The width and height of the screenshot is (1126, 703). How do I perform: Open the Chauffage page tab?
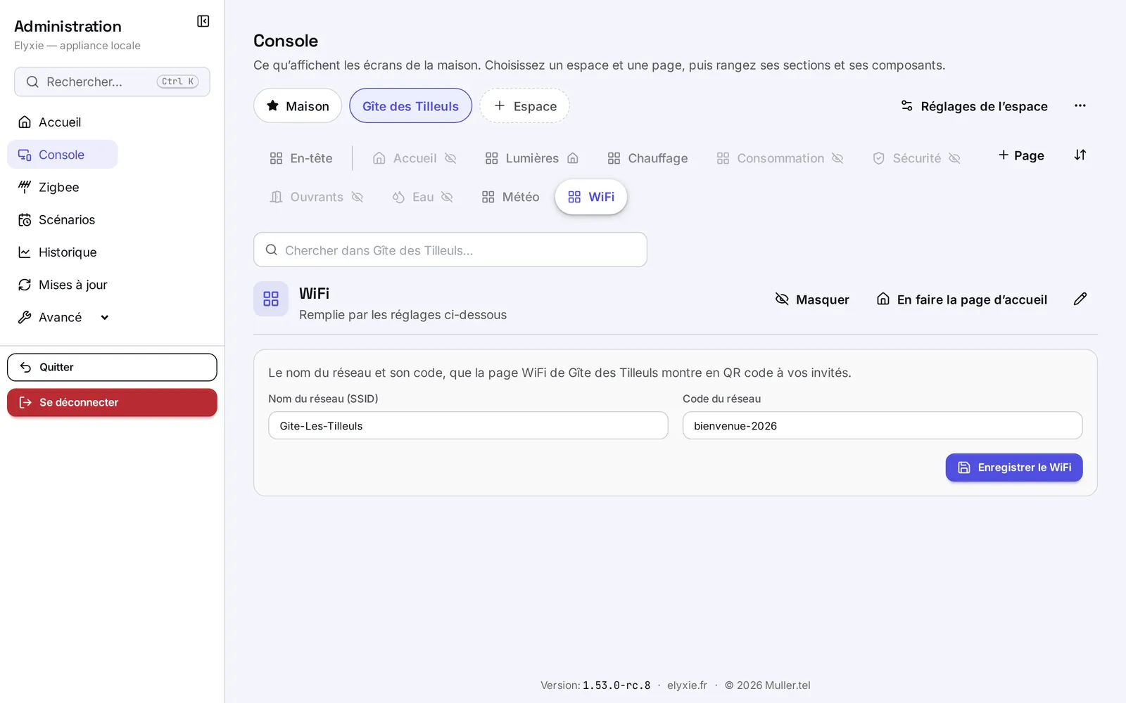(648, 158)
